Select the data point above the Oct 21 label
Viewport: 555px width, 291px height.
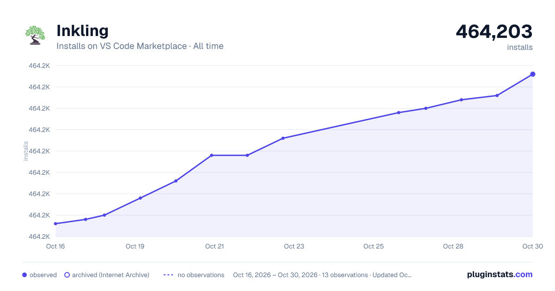211,155
